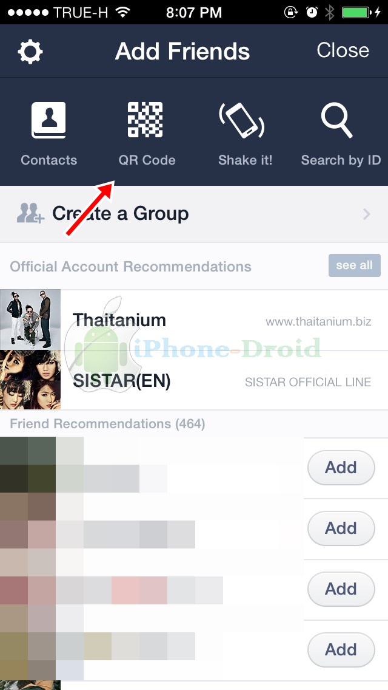The image size is (388, 690).
Task: Close the Add Friends screen
Action: [343, 50]
